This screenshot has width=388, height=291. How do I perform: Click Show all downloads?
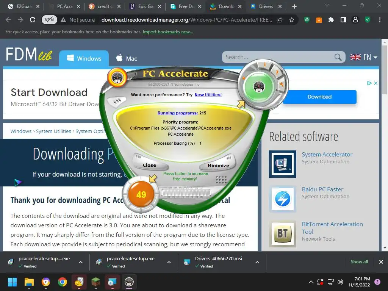tap(359, 261)
